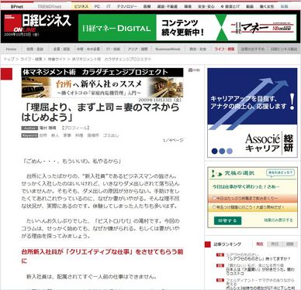Go to Home in navigation bar
Viewport: 301px width, 290px height.
coord(11,49)
